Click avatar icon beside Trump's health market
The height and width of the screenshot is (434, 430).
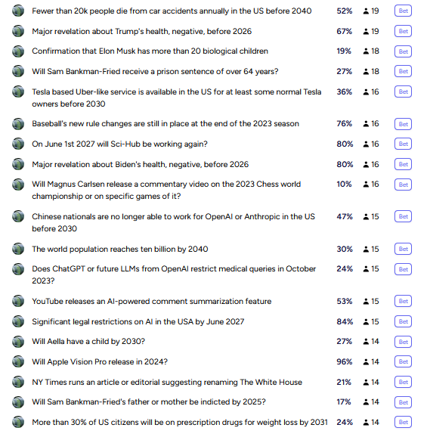[x=18, y=31]
